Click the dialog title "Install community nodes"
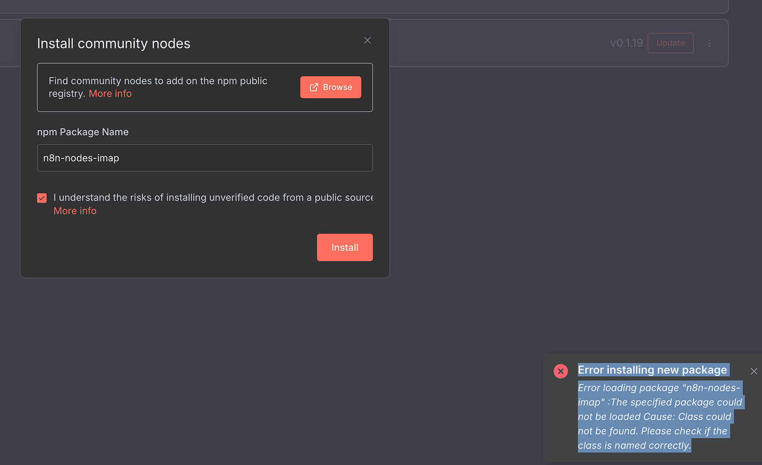Screen dimensions: 762x465 click(114, 43)
